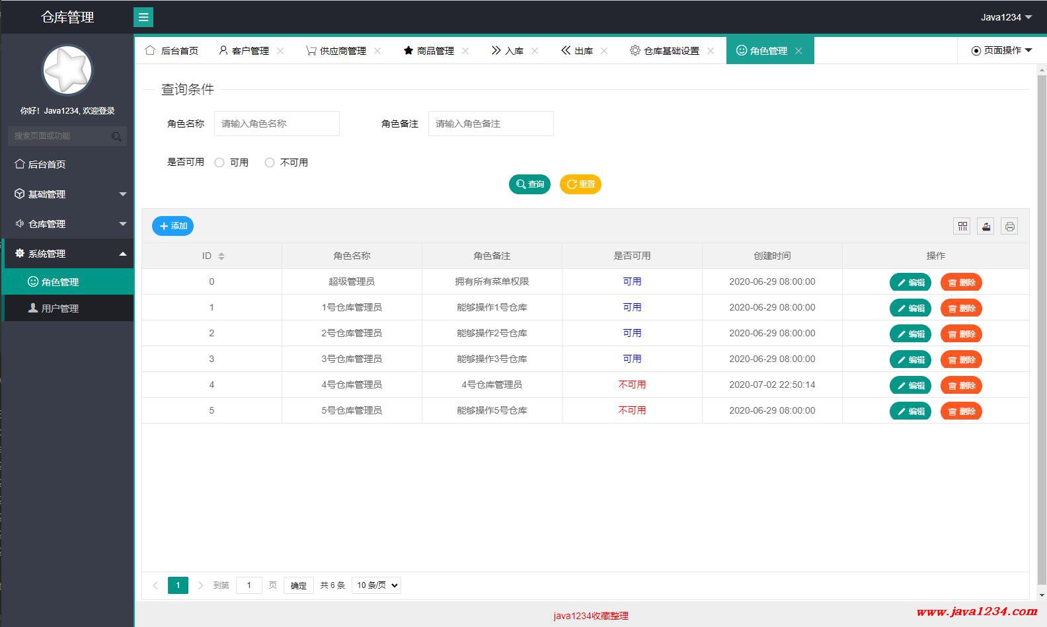Go to the previous page arrow
The width and height of the screenshot is (1047, 627).
155,585
